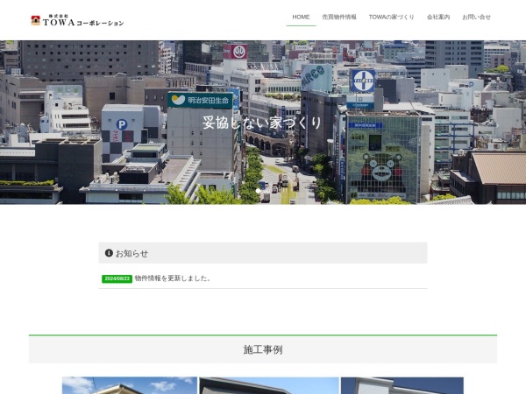Open the HOME menu item
This screenshot has height=394, width=526.
click(301, 18)
